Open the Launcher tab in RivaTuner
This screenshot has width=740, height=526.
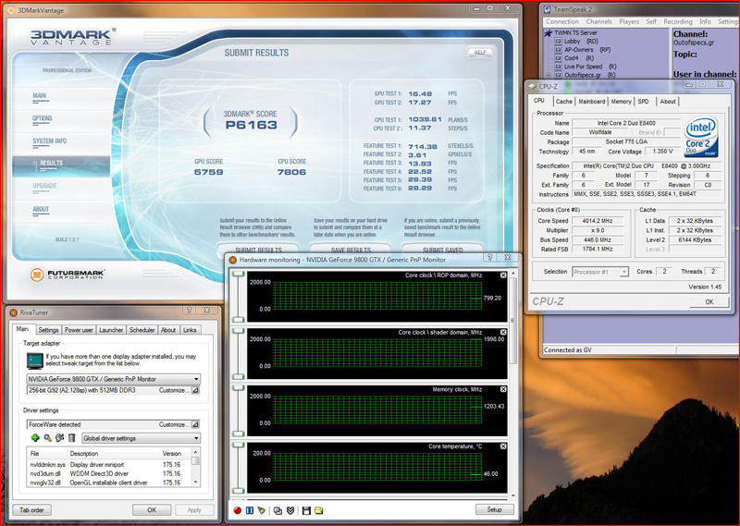tap(111, 330)
